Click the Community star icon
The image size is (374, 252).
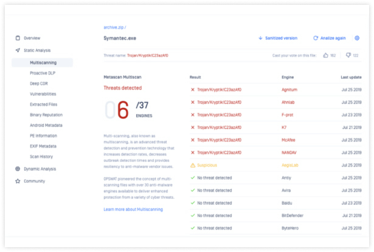click(18, 181)
